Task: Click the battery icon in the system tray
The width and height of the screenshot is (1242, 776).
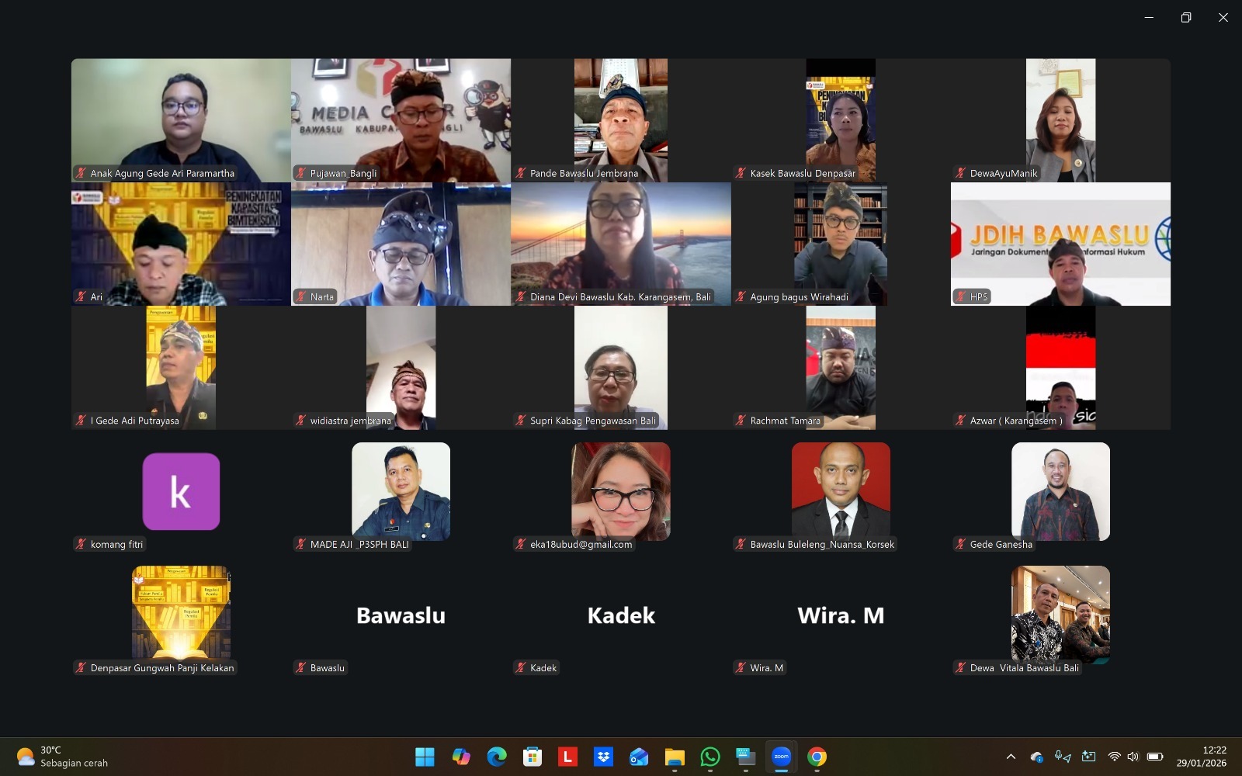Action: pyautogui.click(x=1155, y=757)
